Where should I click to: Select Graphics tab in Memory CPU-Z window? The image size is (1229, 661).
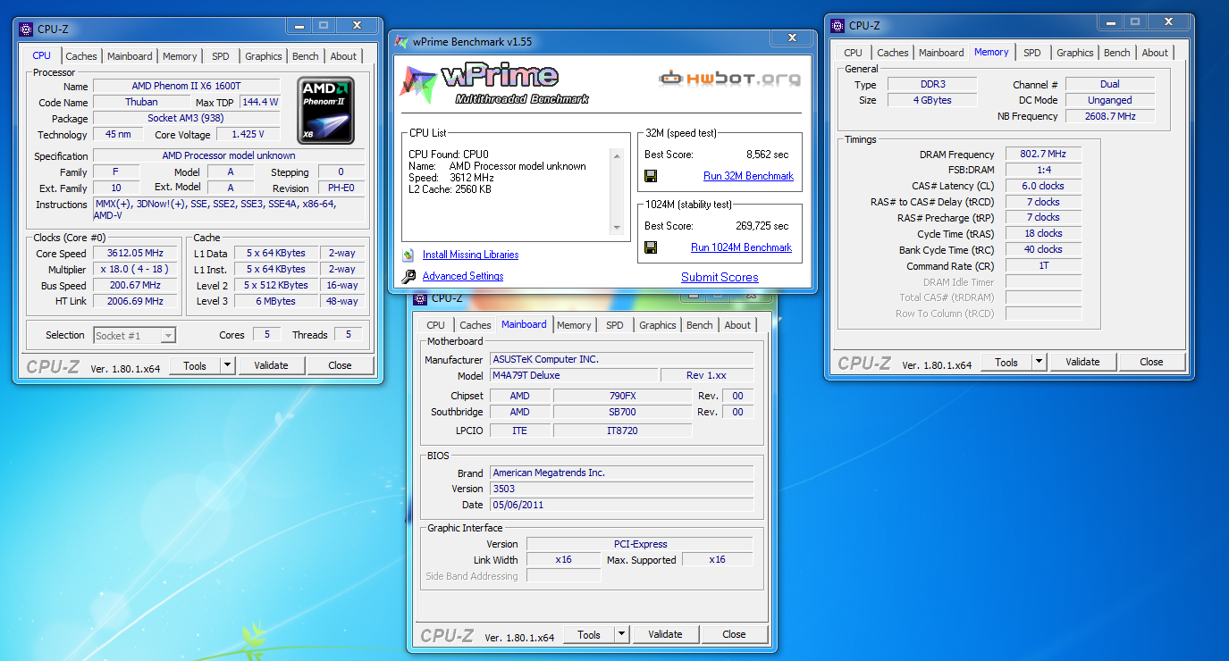click(x=1075, y=53)
